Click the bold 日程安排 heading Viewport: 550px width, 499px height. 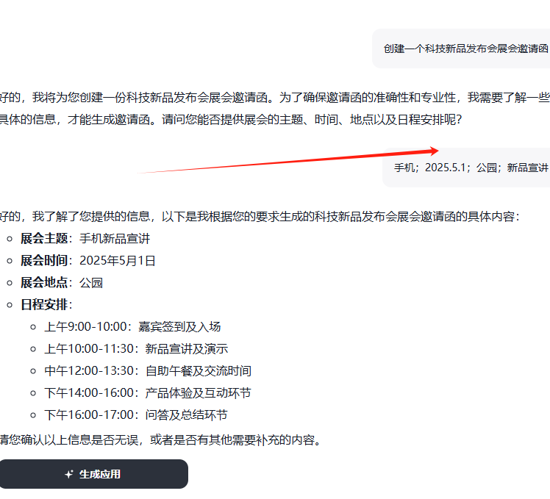[44, 305]
